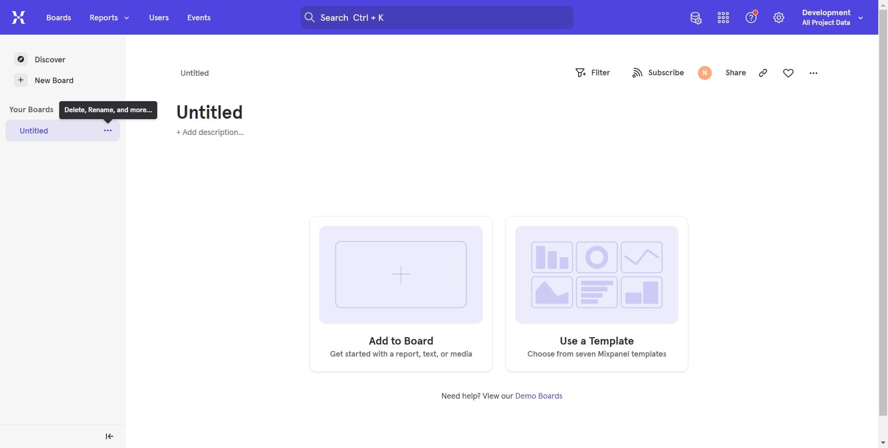Open the Subscribe icon
Image resolution: width=888 pixels, height=448 pixels.
pos(638,73)
